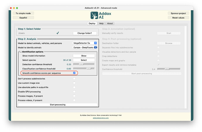Click the red close window button

point(11,8)
